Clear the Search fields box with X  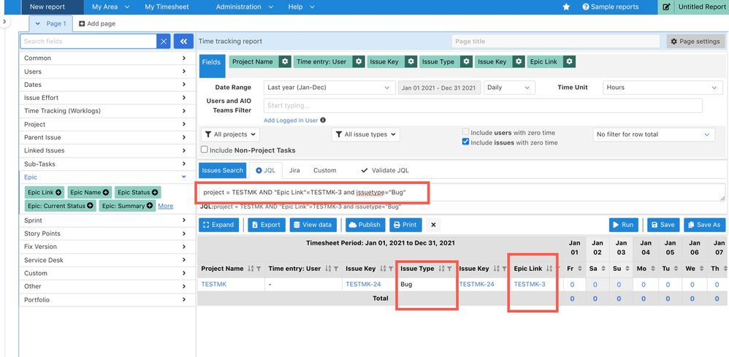164,42
